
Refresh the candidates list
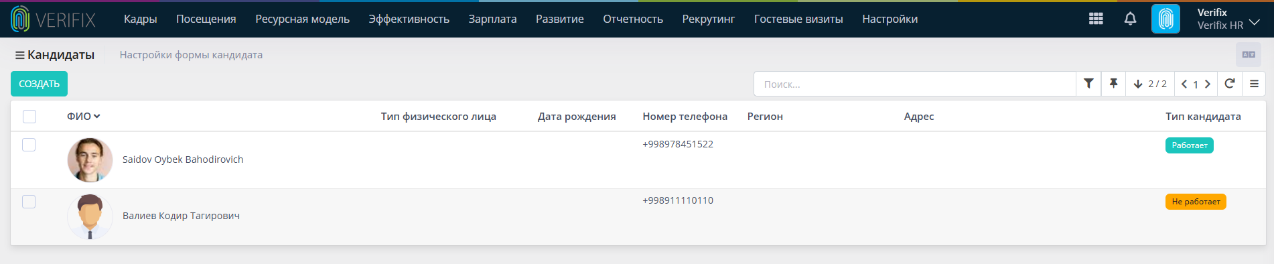point(1229,84)
